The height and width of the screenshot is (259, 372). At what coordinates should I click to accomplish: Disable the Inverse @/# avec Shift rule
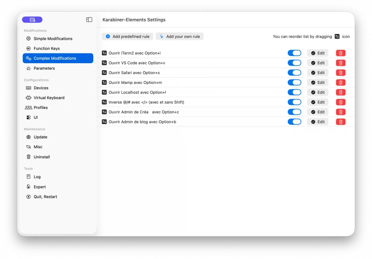[294, 102]
